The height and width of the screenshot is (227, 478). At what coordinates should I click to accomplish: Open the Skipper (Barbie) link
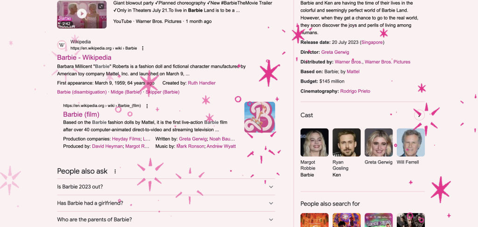click(x=162, y=92)
